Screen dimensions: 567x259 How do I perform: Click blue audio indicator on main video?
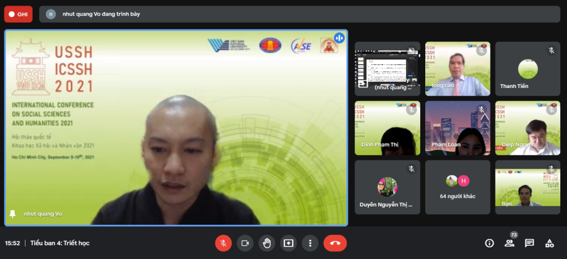tap(339, 38)
